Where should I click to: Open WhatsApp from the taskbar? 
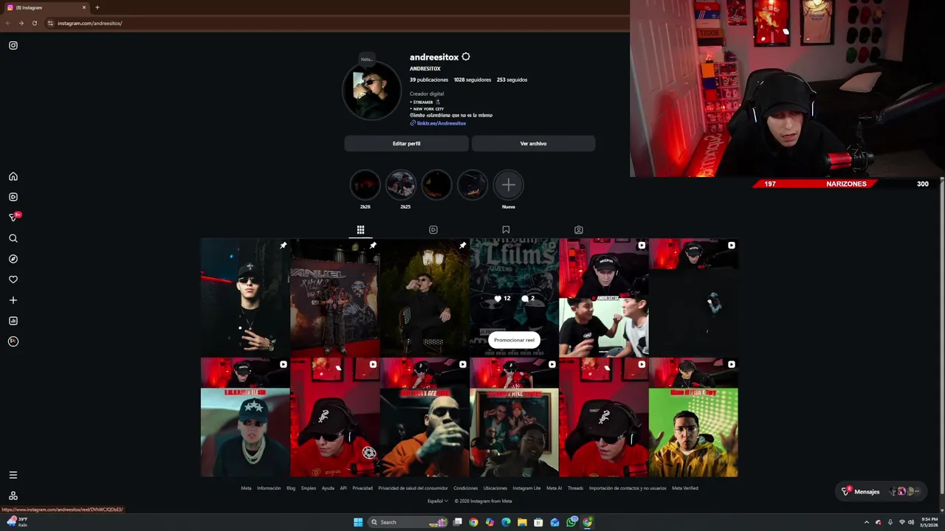571,522
